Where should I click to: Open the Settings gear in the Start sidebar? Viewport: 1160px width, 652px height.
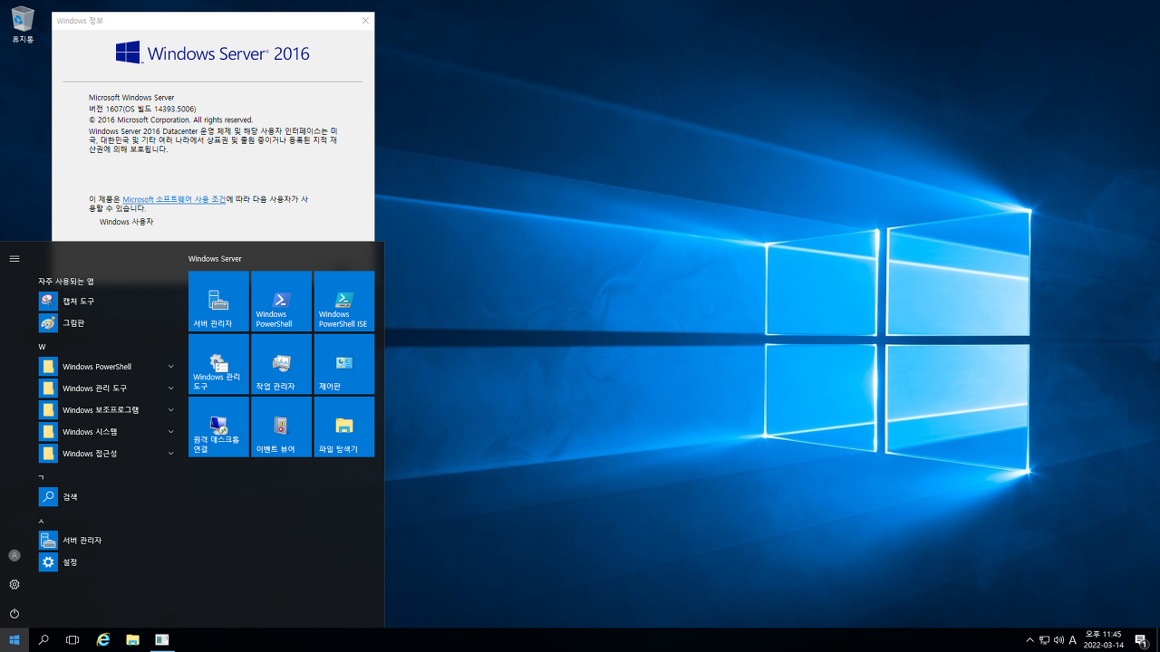pyautogui.click(x=14, y=584)
